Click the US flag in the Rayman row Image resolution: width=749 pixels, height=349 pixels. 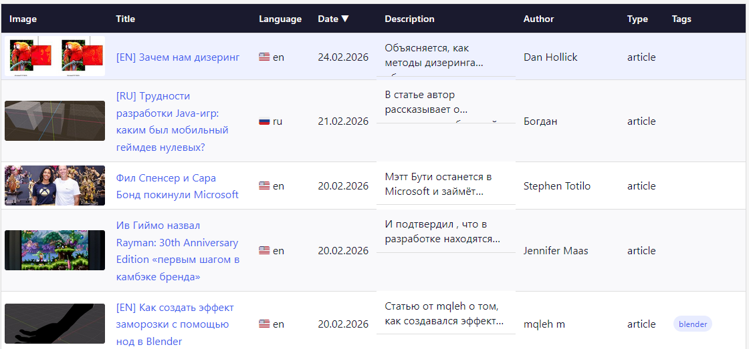[x=264, y=251]
